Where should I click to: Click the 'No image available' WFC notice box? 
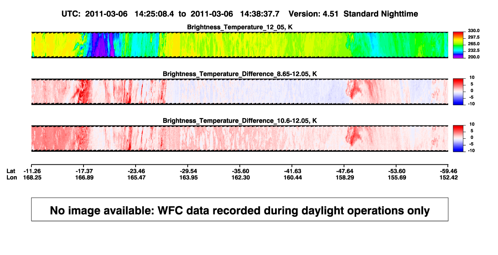pyautogui.click(x=240, y=210)
